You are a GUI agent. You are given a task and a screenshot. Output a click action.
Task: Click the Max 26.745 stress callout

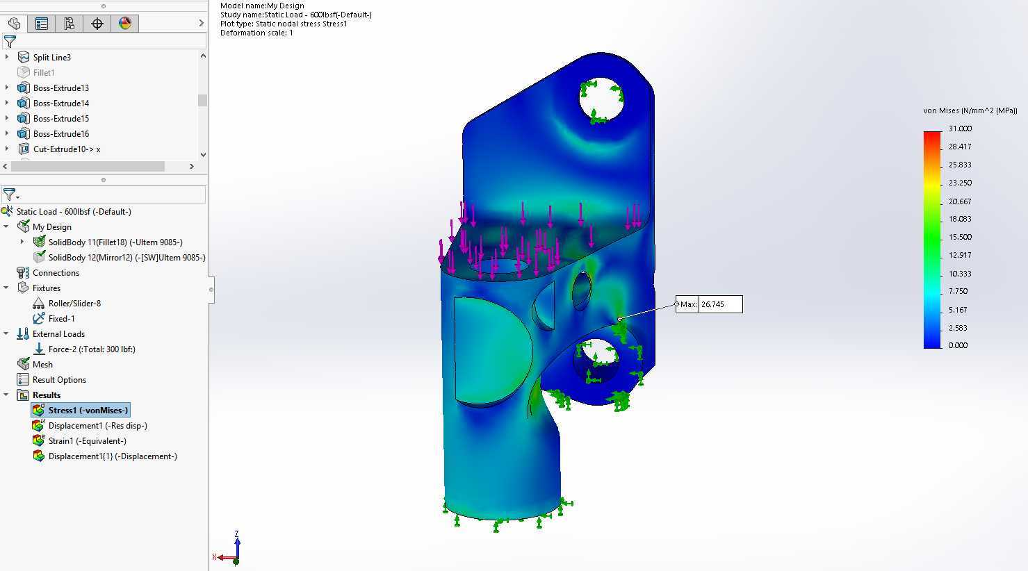(709, 304)
